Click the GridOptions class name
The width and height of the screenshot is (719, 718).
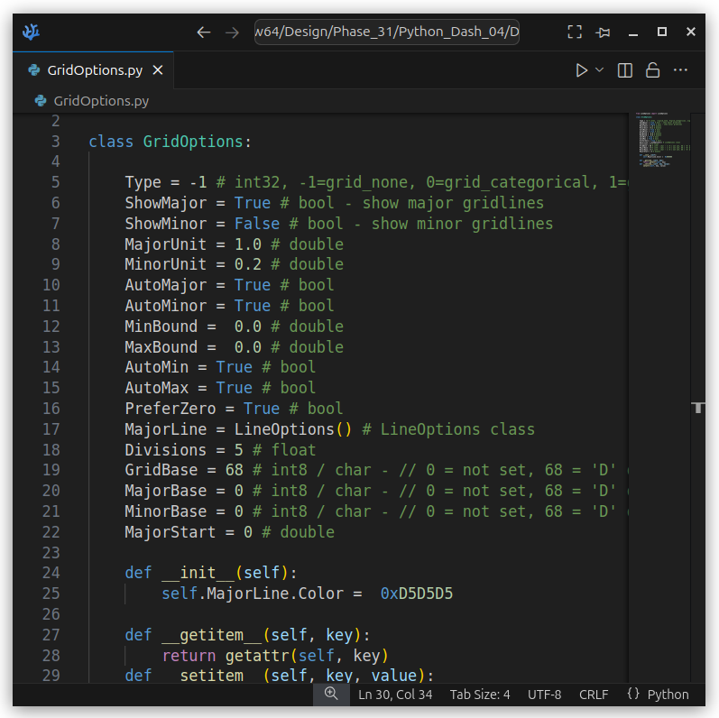193,142
